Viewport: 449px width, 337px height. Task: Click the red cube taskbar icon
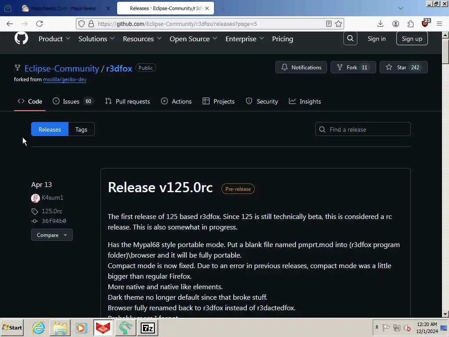click(x=103, y=327)
